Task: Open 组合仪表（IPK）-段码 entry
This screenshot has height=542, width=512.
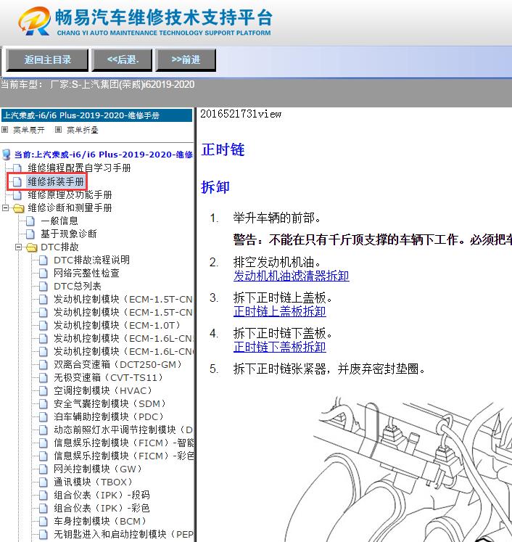Action: (x=102, y=495)
